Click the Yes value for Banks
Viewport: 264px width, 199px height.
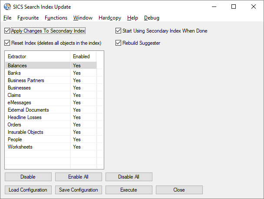(x=77, y=73)
